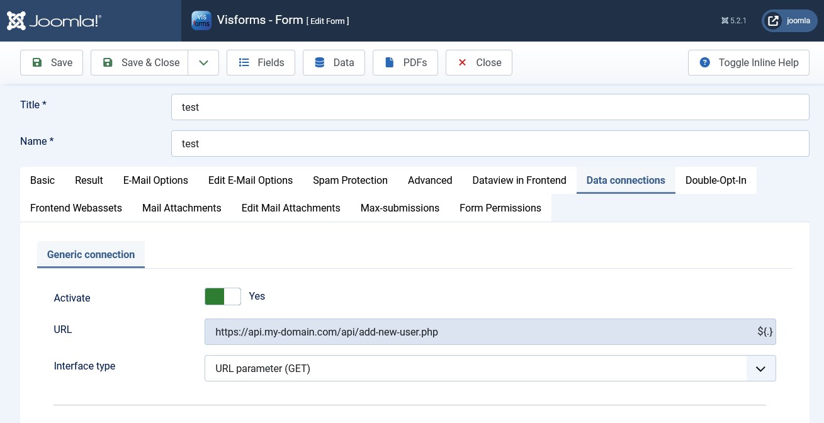Click the Close button with red X
The image size is (824, 423).
479,62
